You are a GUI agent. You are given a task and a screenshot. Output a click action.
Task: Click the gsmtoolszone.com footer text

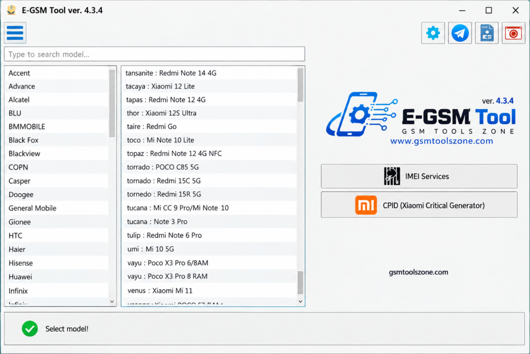[x=418, y=272]
